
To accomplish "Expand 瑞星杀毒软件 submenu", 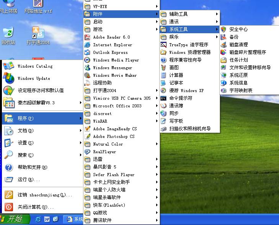I will click(x=122, y=197).
